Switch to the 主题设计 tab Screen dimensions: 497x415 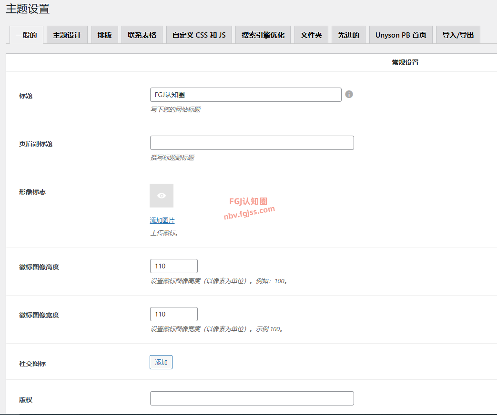(x=67, y=35)
